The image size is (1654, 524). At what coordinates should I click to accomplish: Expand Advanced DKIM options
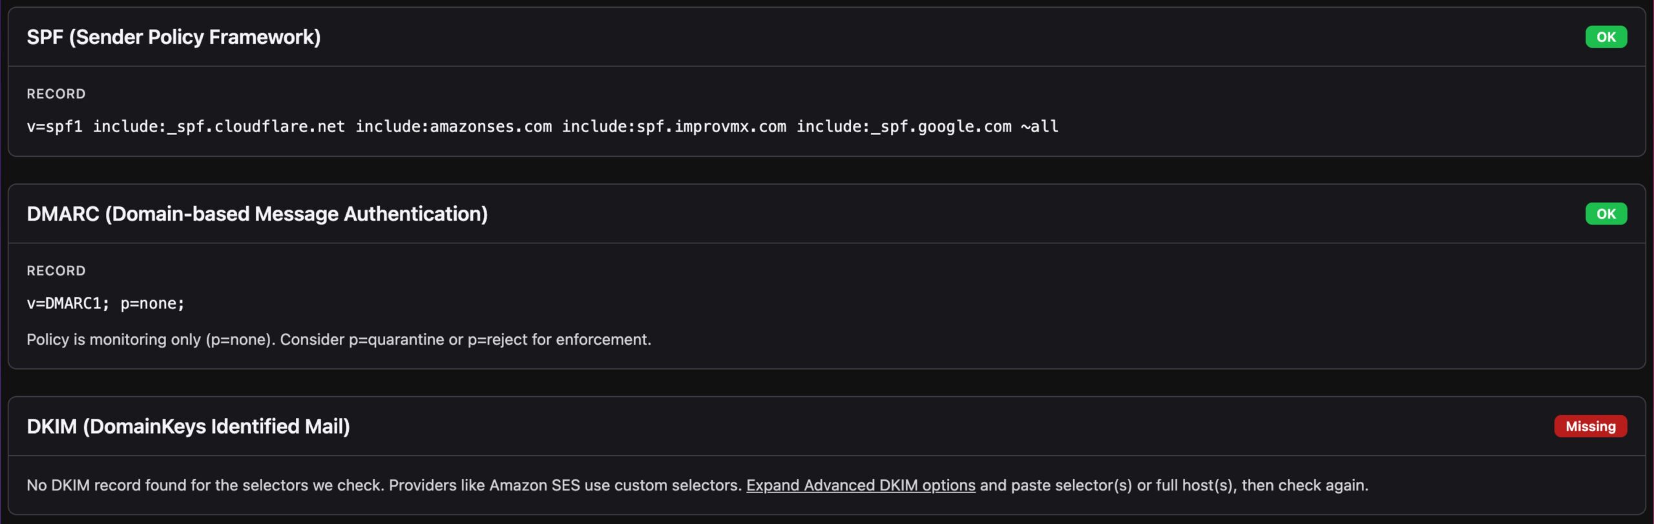(861, 485)
